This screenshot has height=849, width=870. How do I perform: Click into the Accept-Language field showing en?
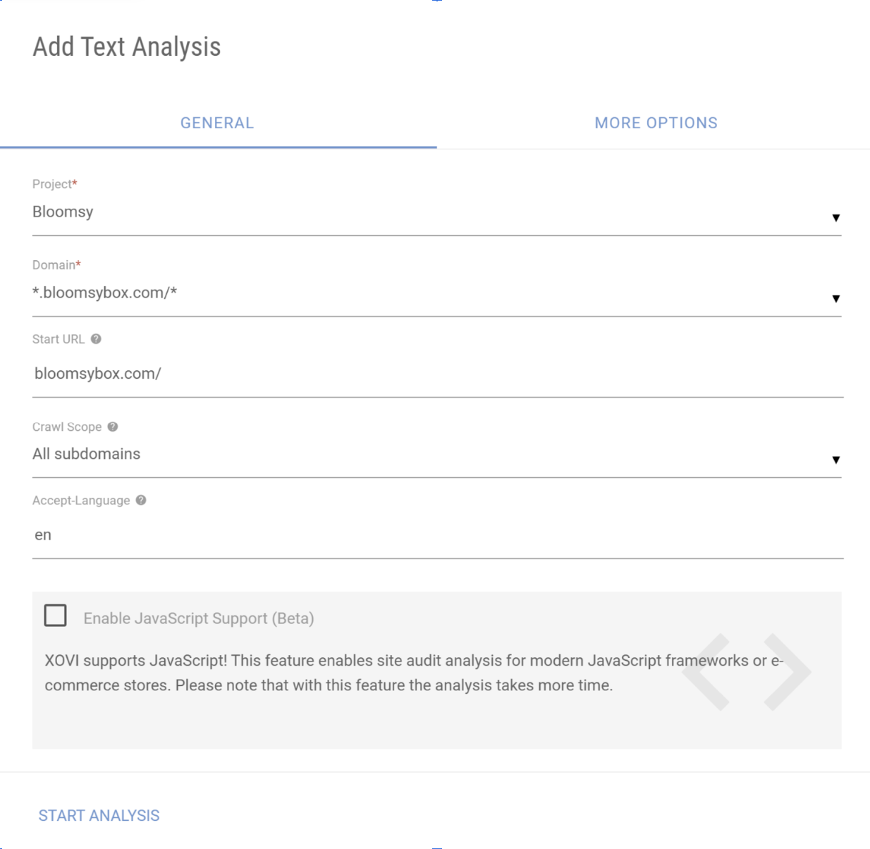point(438,535)
